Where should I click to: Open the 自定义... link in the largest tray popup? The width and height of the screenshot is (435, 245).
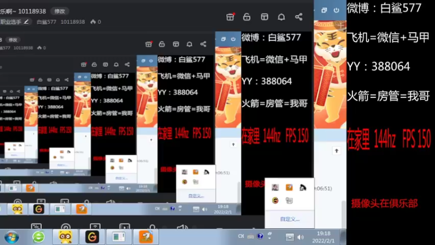click(290, 219)
